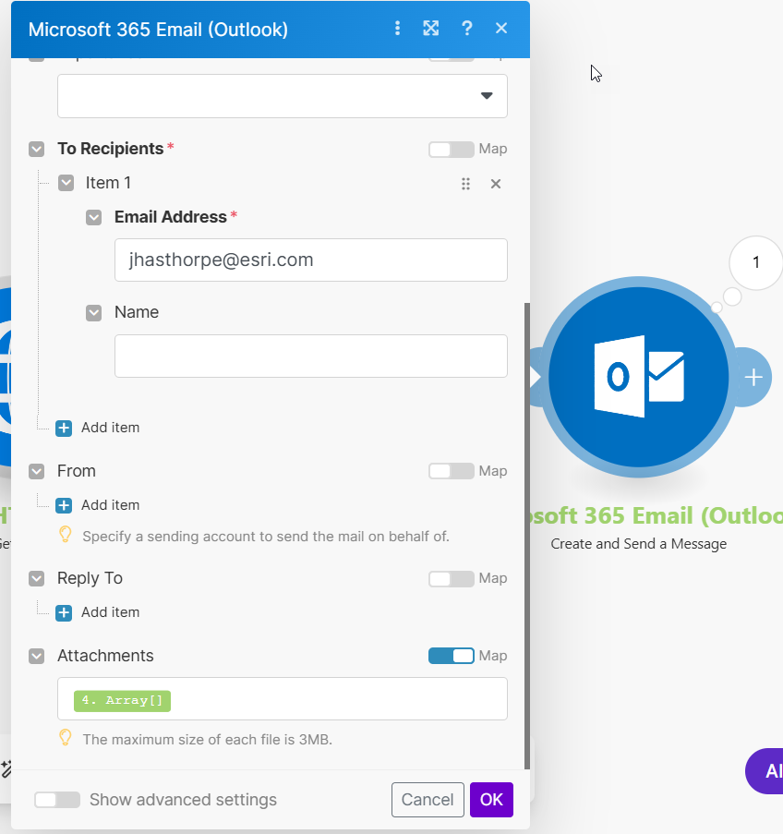Toggle the Map switch for Reply To
Image resolution: width=783 pixels, height=834 pixels.
coord(452,579)
